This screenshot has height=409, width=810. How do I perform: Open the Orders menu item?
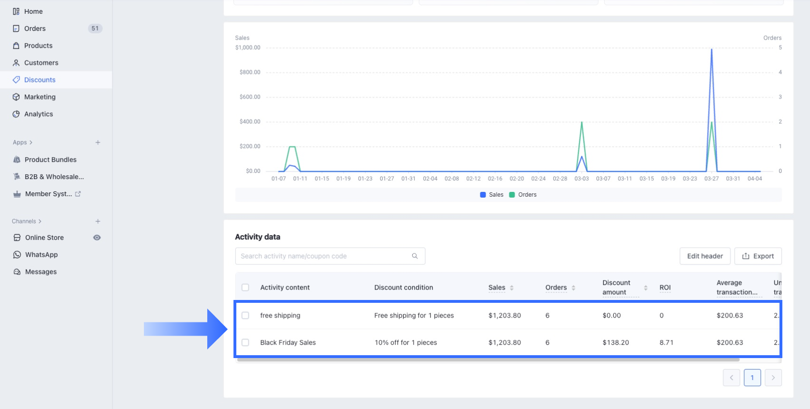tap(35, 29)
